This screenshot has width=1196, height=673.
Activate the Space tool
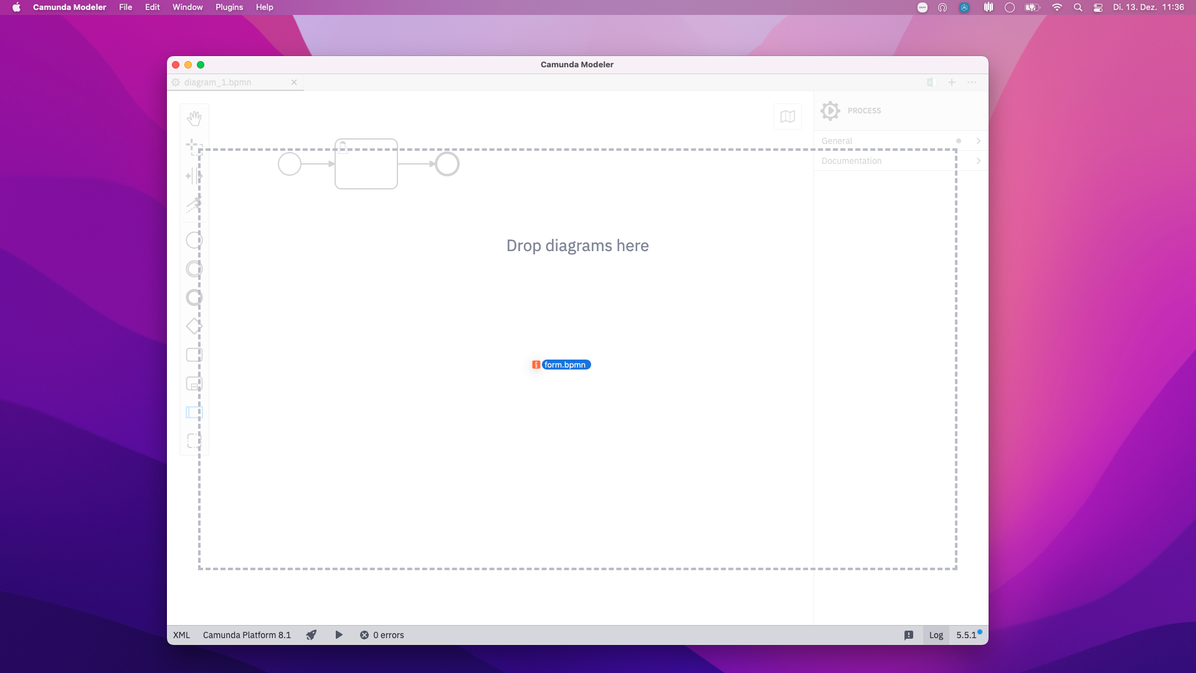(194, 176)
